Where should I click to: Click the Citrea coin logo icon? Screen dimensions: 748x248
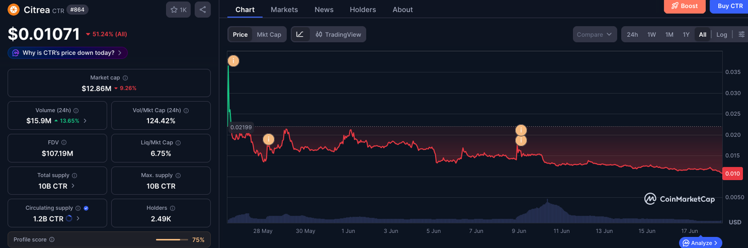(x=13, y=9)
